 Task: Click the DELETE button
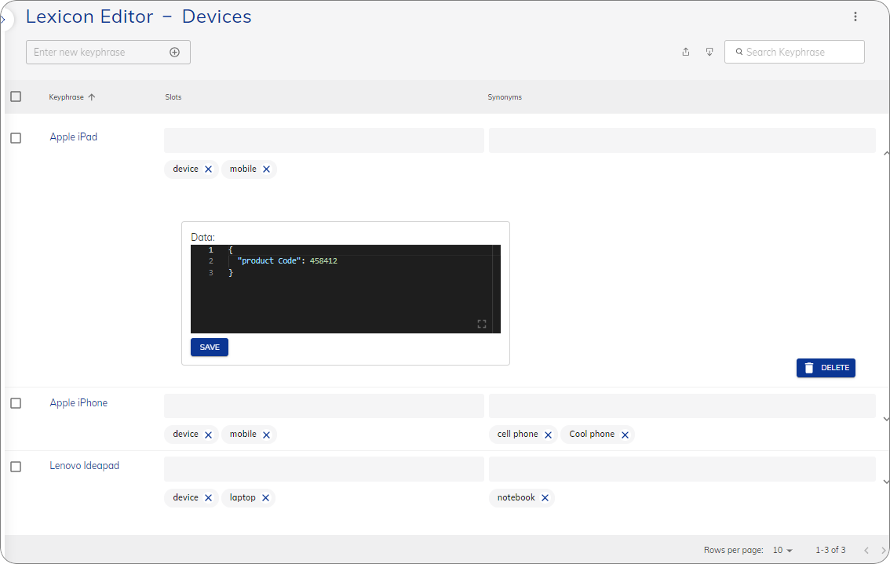826,368
